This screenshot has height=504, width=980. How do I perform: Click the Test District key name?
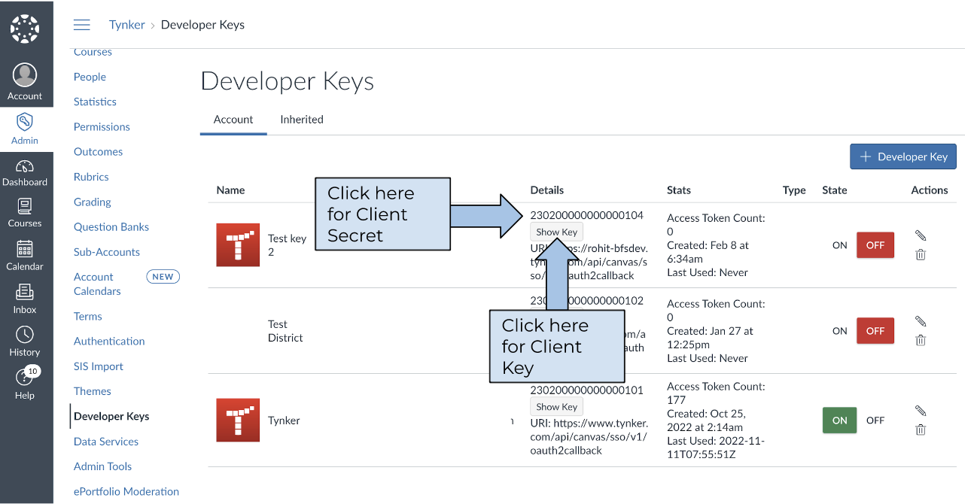coord(285,331)
